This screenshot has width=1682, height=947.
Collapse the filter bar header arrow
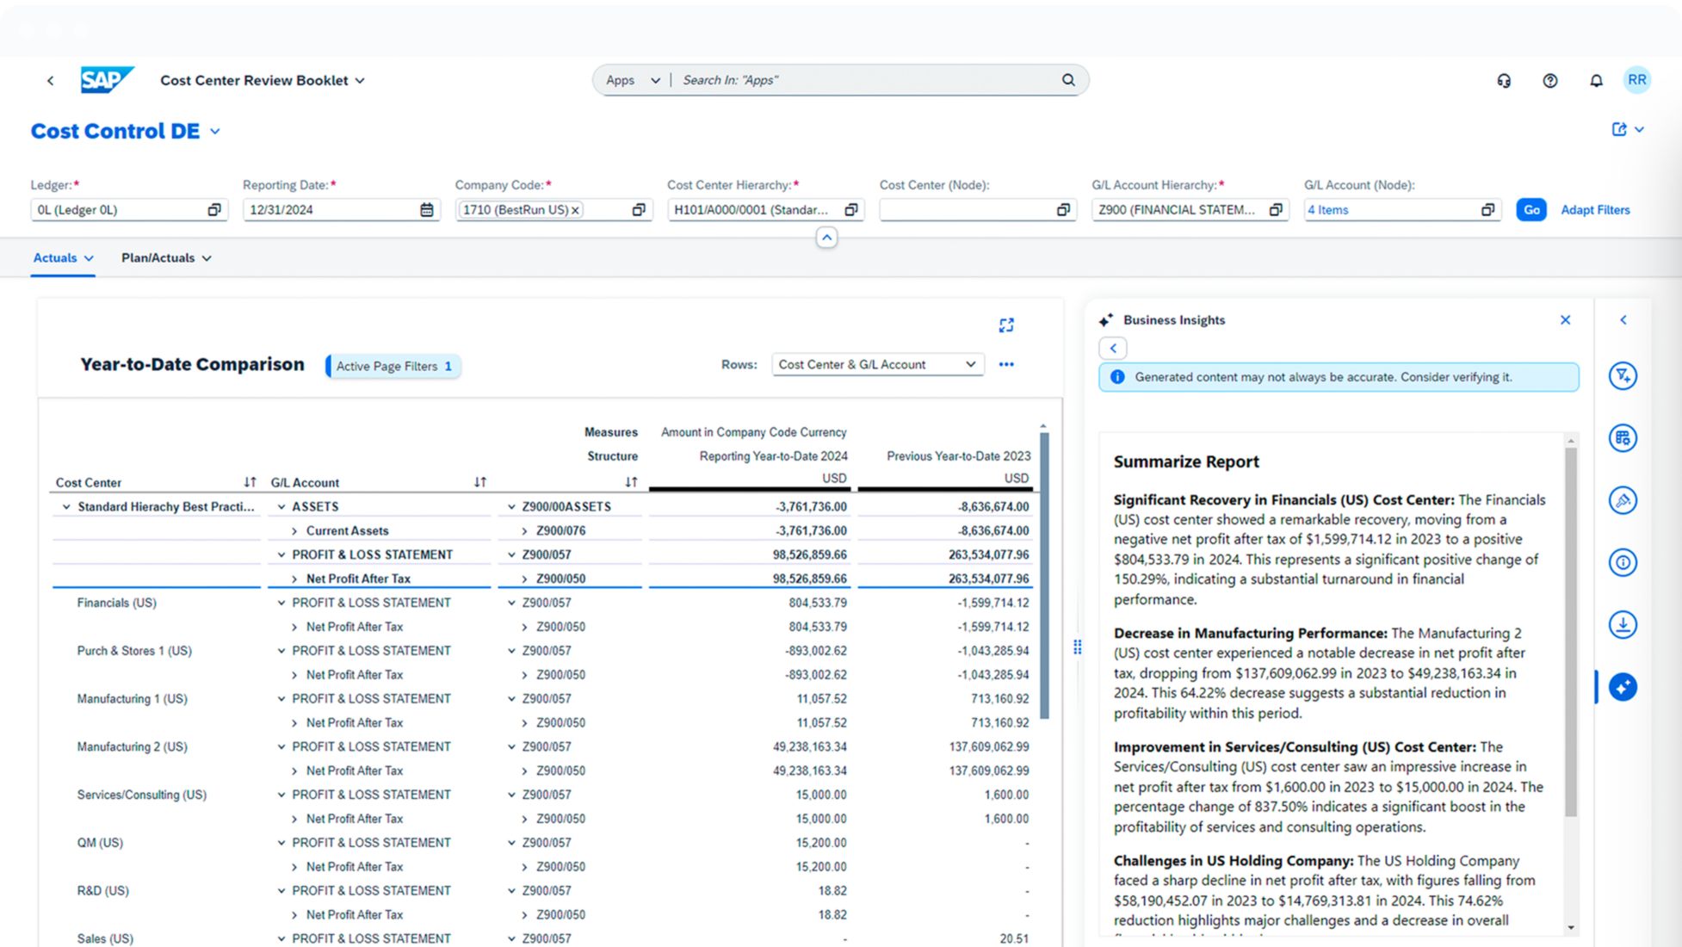(x=826, y=238)
